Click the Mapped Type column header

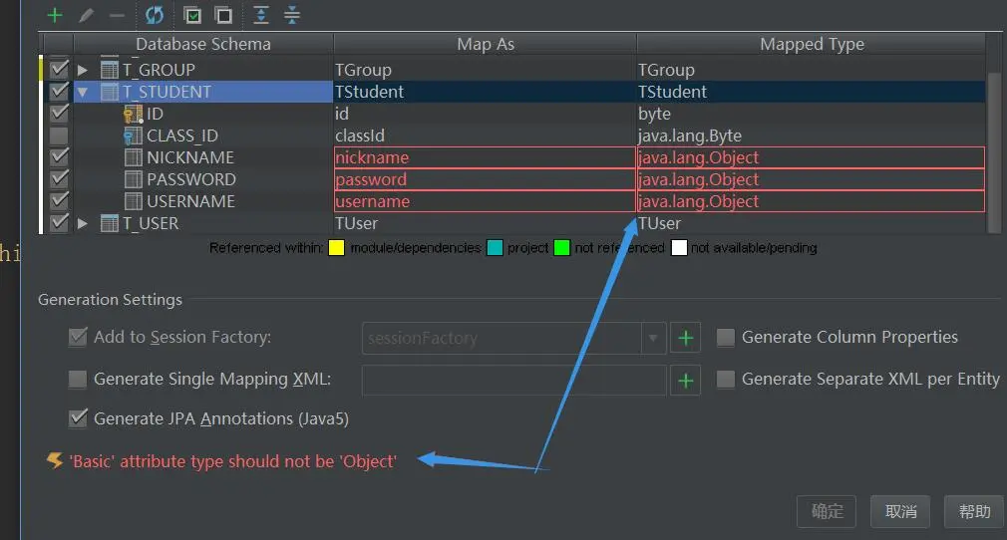[812, 44]
